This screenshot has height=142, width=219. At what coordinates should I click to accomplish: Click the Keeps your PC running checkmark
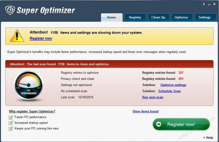tap(11, 128)
